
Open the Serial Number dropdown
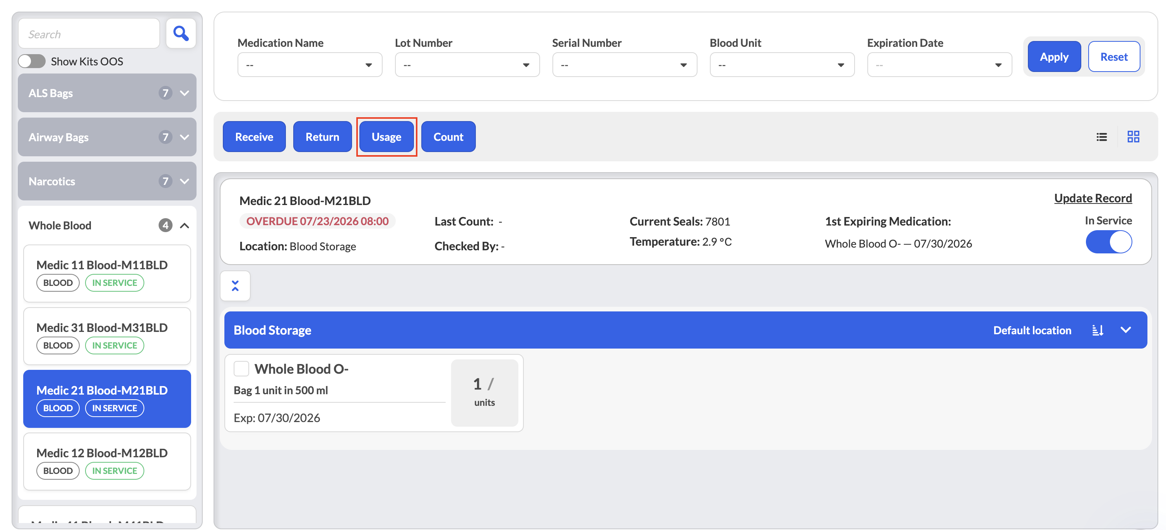click(624, 65)
